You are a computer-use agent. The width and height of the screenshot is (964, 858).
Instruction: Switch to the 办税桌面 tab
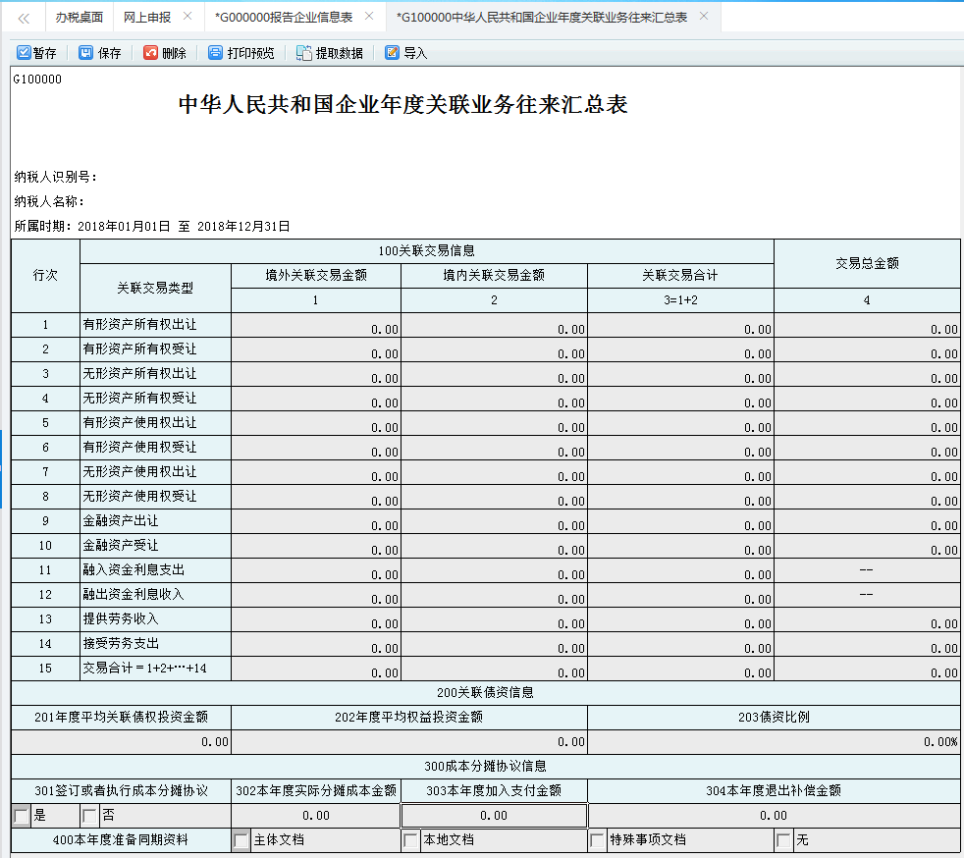point(79,18)
